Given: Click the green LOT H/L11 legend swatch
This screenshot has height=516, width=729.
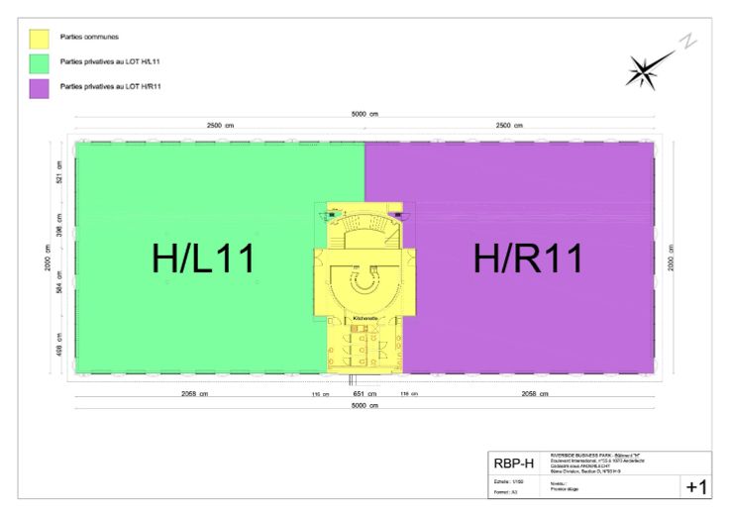Looking at the screenshot, I should (39, 62).
